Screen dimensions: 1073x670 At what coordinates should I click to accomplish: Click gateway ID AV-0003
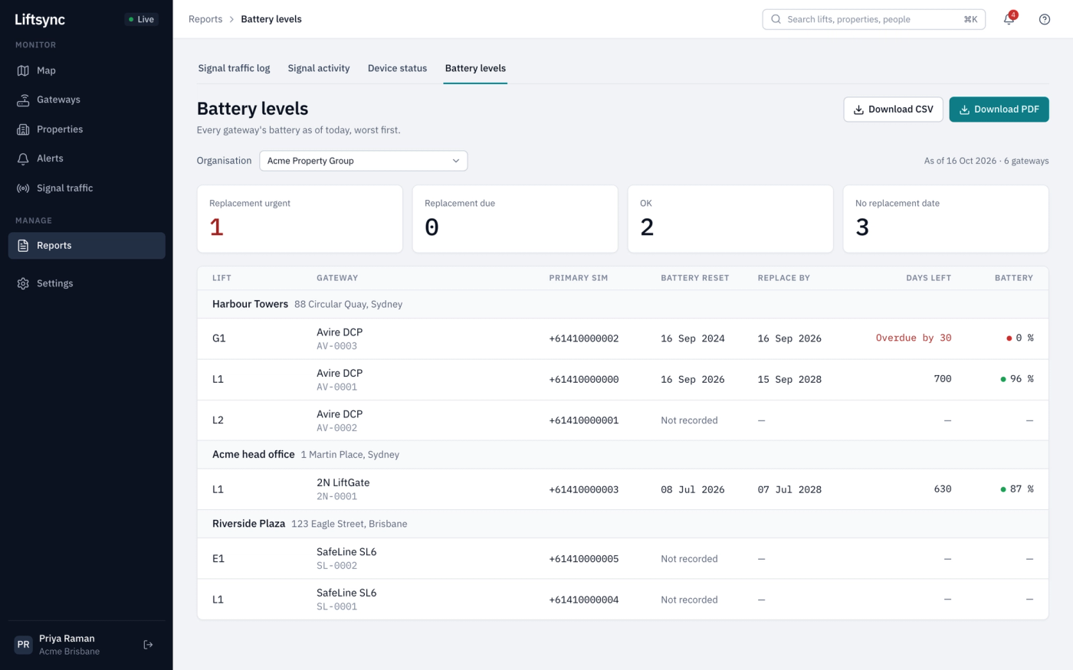pyautogui.click(x=336, y=346)
